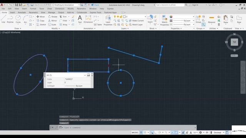Toggle ortho mode in status bar
The height and width of the screenshot is (138, 246).
pyautogui.click(x=156, y=133)
